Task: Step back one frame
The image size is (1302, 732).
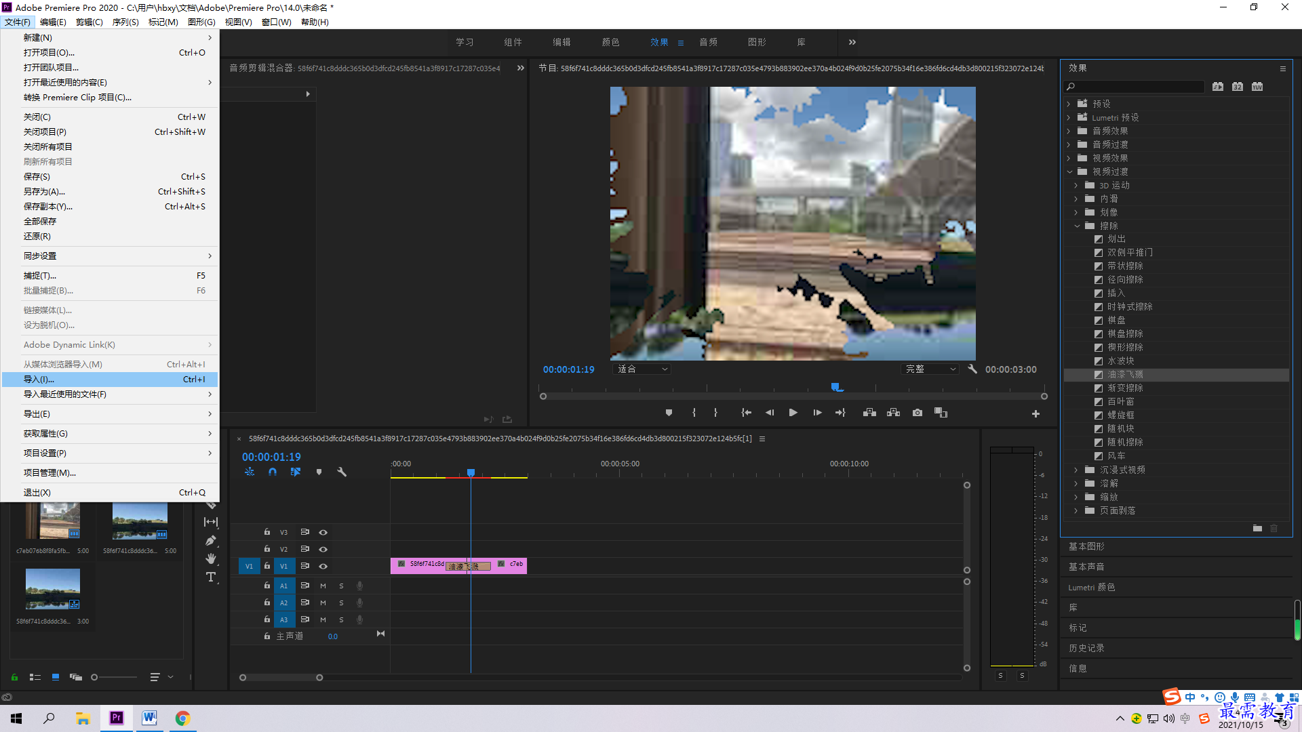Action: tap(770, 413)
